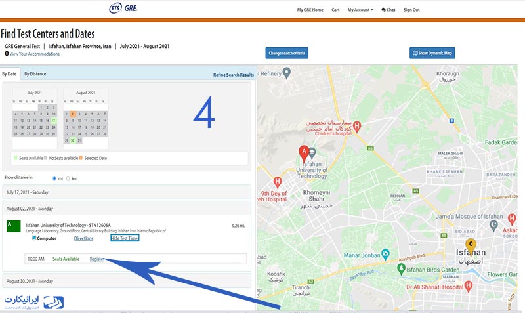Click the Refinery gray location pin
This screenshot has height=313, width=525.
click(x=287, y=73)
